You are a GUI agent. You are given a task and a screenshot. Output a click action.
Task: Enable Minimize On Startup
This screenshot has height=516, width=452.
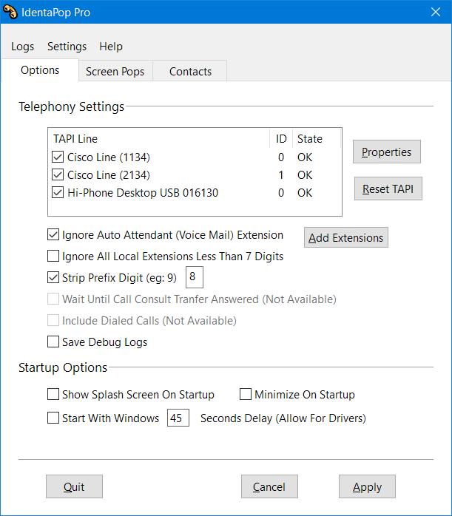coord(246,394)
